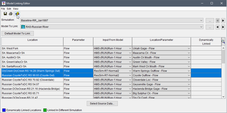Go to the previous simulation with the left arrow

[218, 21]
